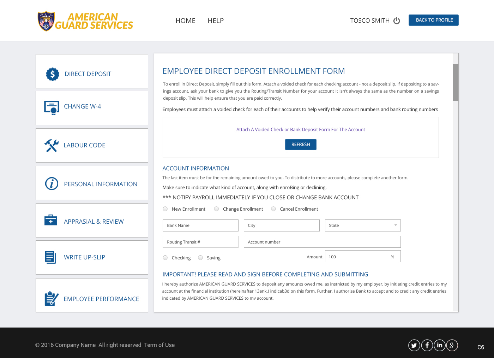Open the Attach A Voided Check link
Viewport: 494px width, 358px height.
click(x=301, y=130)
